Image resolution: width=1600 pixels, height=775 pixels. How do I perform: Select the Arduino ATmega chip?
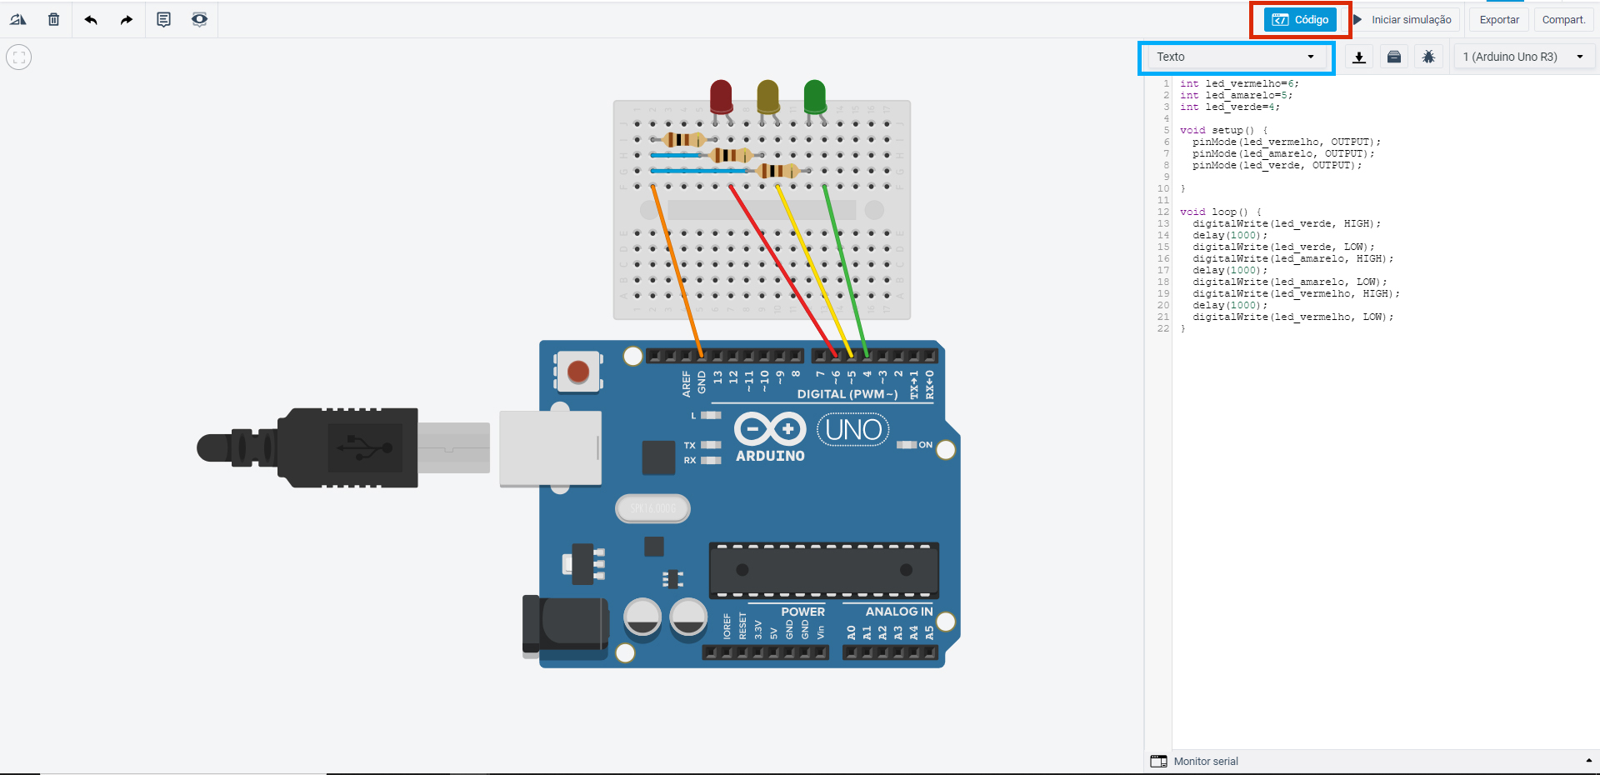(823, 570)
